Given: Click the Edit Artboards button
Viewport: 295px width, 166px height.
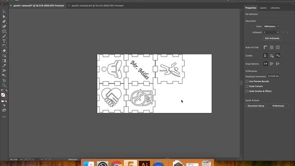Looking at the screenshot, I should (x=272, y=38).
